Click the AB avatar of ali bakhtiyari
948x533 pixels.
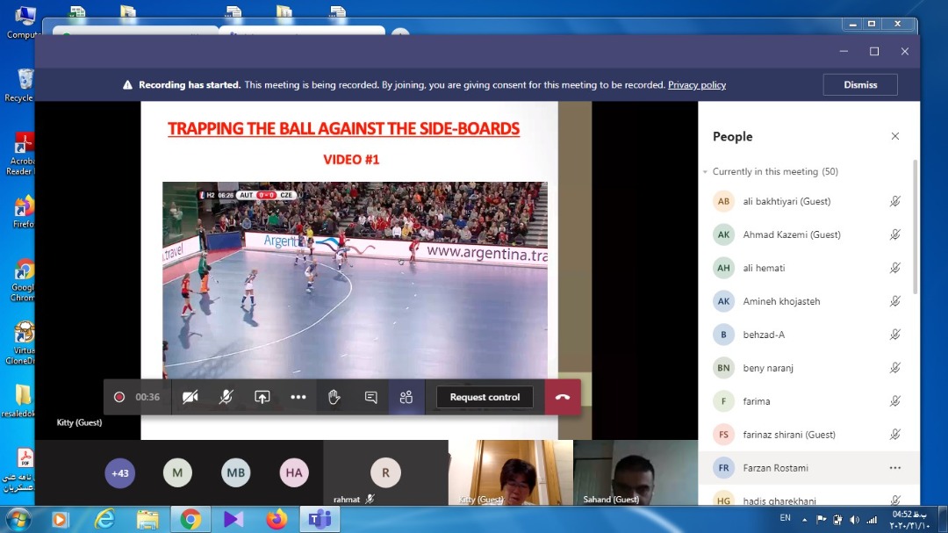(723, 201)
